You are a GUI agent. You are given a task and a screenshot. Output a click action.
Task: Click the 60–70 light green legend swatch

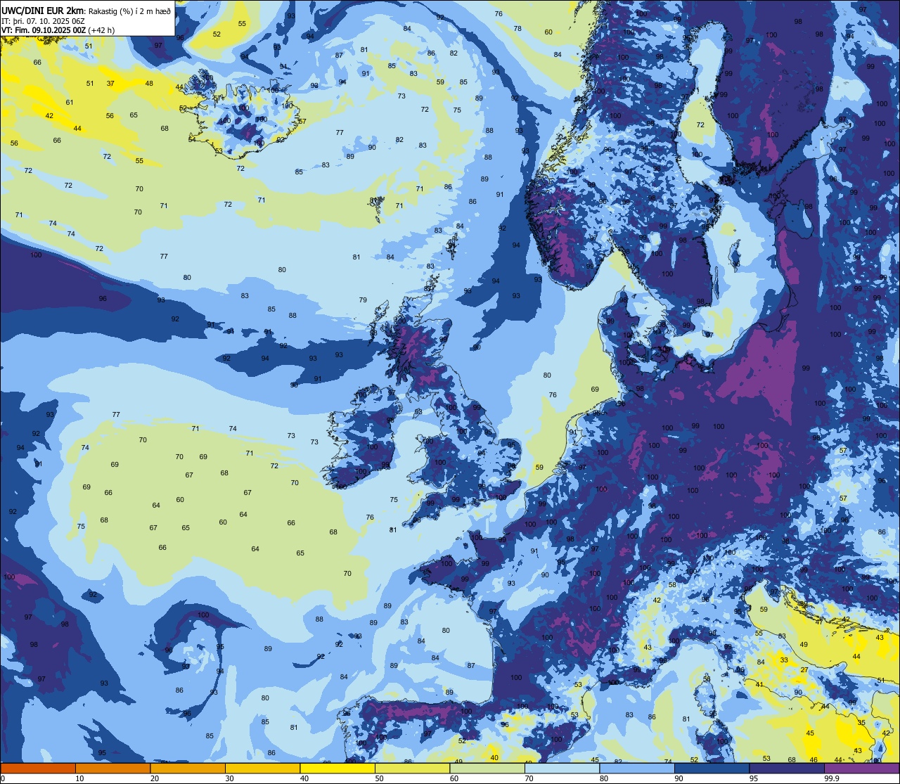(487, 768)
